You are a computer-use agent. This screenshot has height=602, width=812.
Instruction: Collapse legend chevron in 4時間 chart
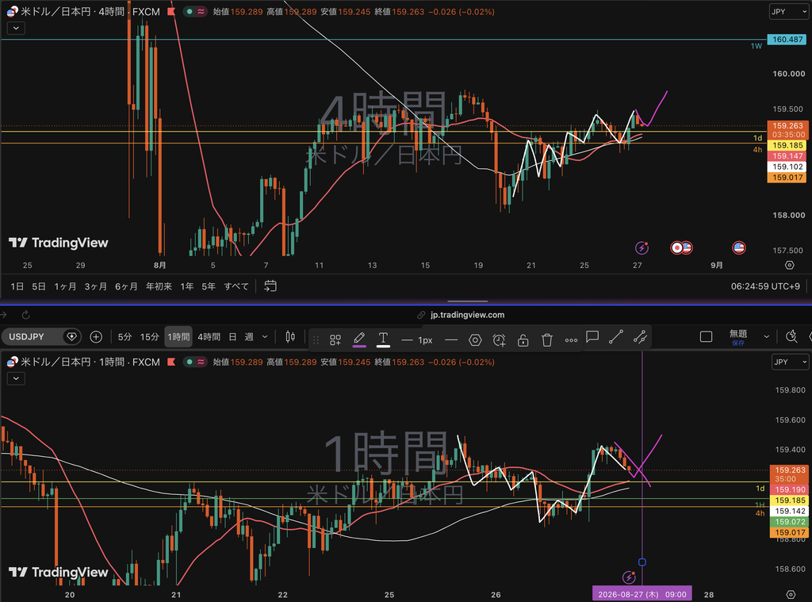tap(16, 28)
